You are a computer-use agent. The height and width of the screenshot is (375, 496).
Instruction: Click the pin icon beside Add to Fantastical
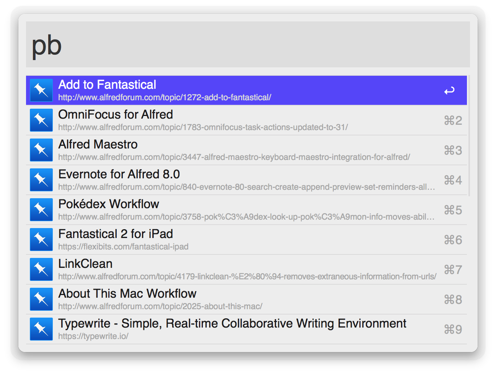[41, 90]
